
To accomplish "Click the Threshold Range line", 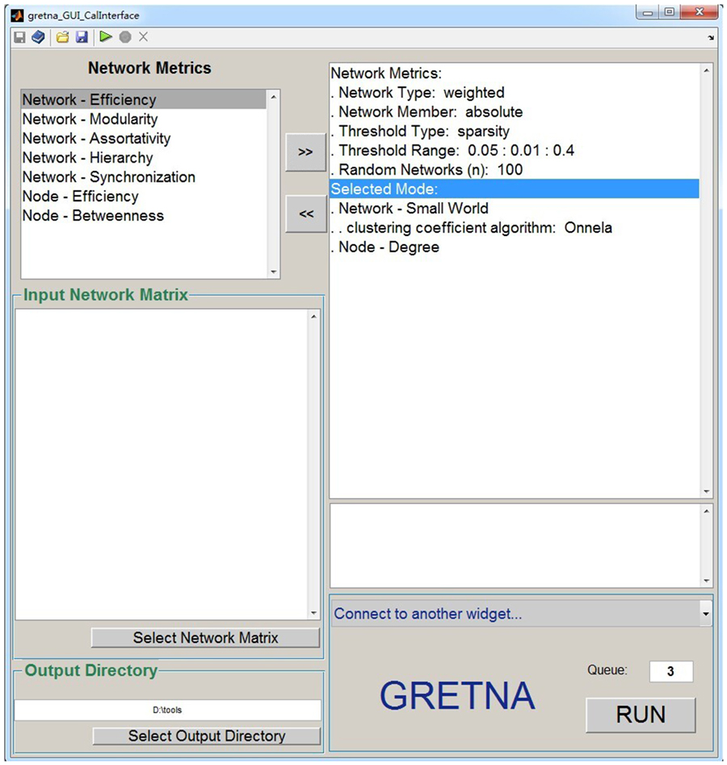I will point(515,150).
